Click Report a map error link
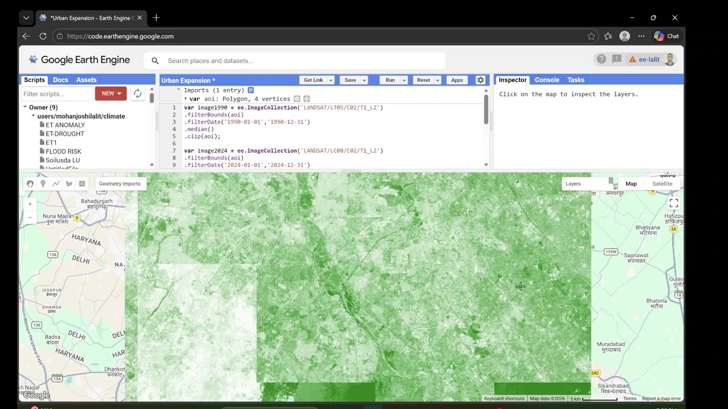The width and height of the screenshot is (728, 409). tap(661, 399)
